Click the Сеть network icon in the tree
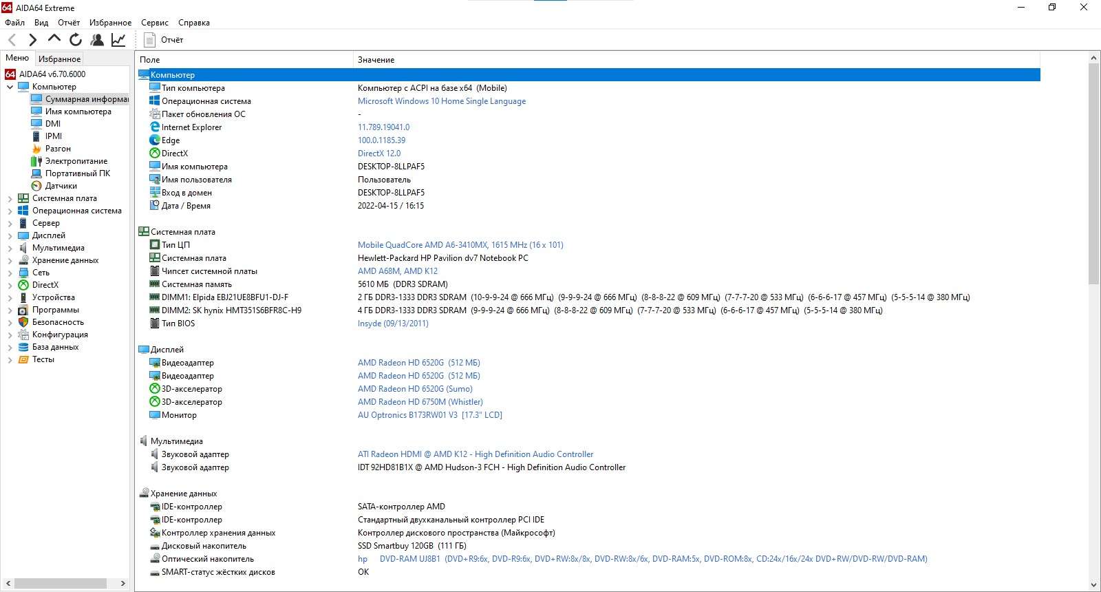This screenshot has height=592, width=1101. [x=23, y=273]
